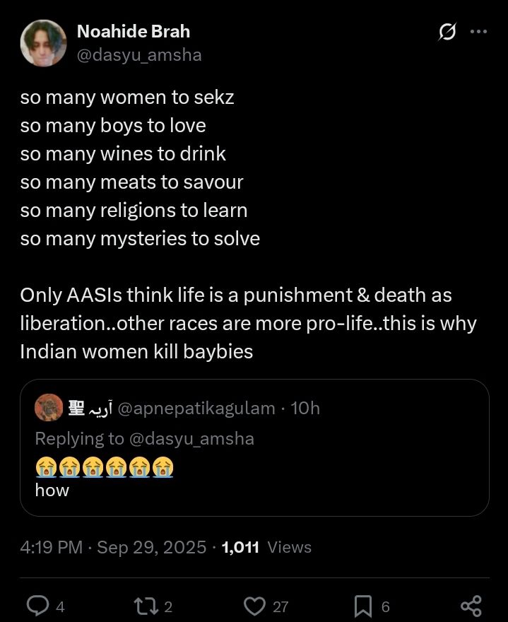Toggle the heart like button

click(x=254, y=606)
